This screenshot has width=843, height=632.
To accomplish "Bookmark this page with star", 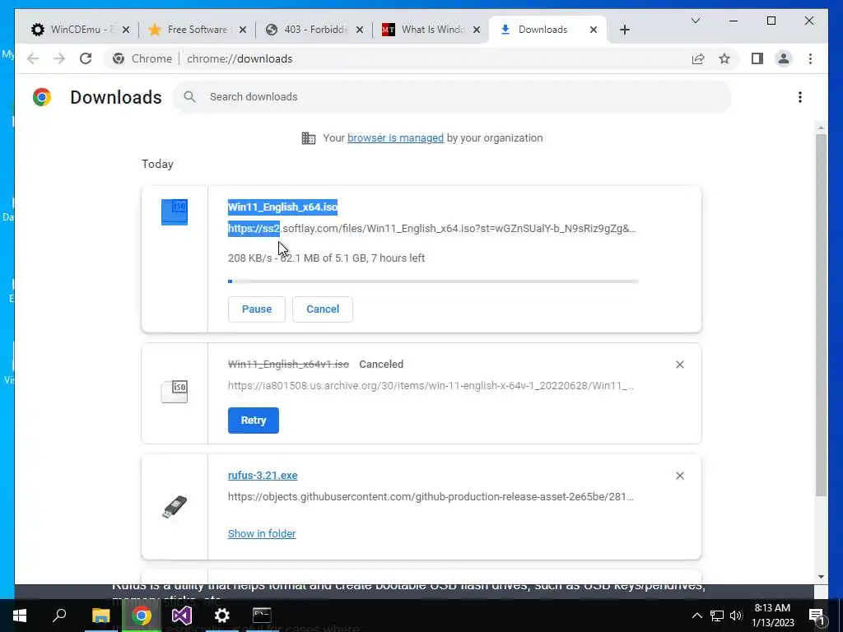I will (724, 58).
